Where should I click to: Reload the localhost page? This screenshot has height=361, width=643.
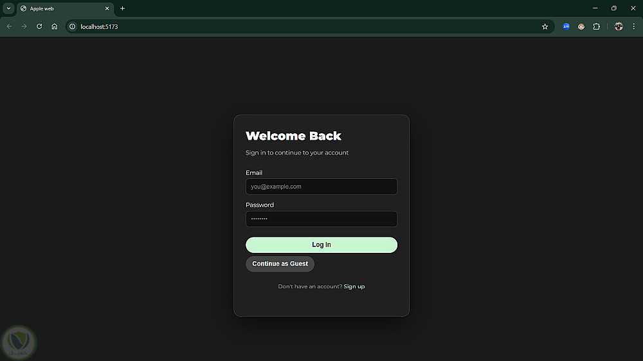pyautogui.click(x=39, y=26)
